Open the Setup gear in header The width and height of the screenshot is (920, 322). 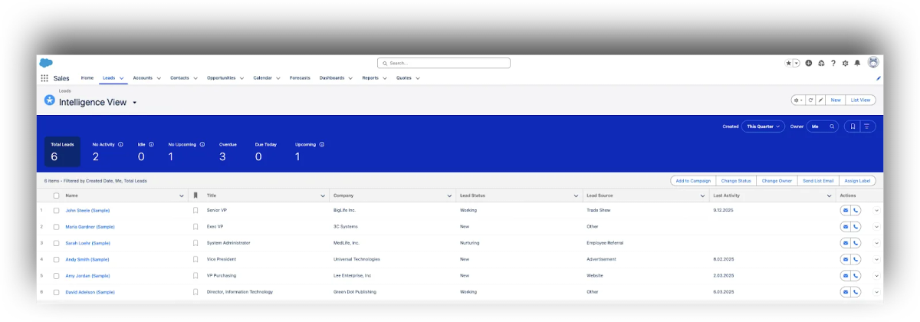point(845,63)
